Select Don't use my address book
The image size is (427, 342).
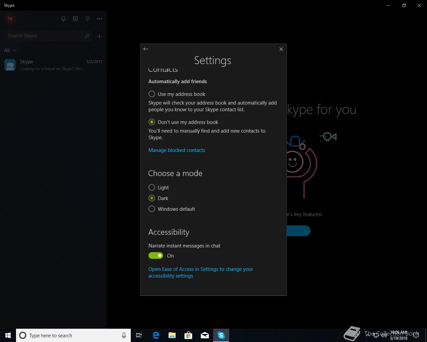[183, 122]
